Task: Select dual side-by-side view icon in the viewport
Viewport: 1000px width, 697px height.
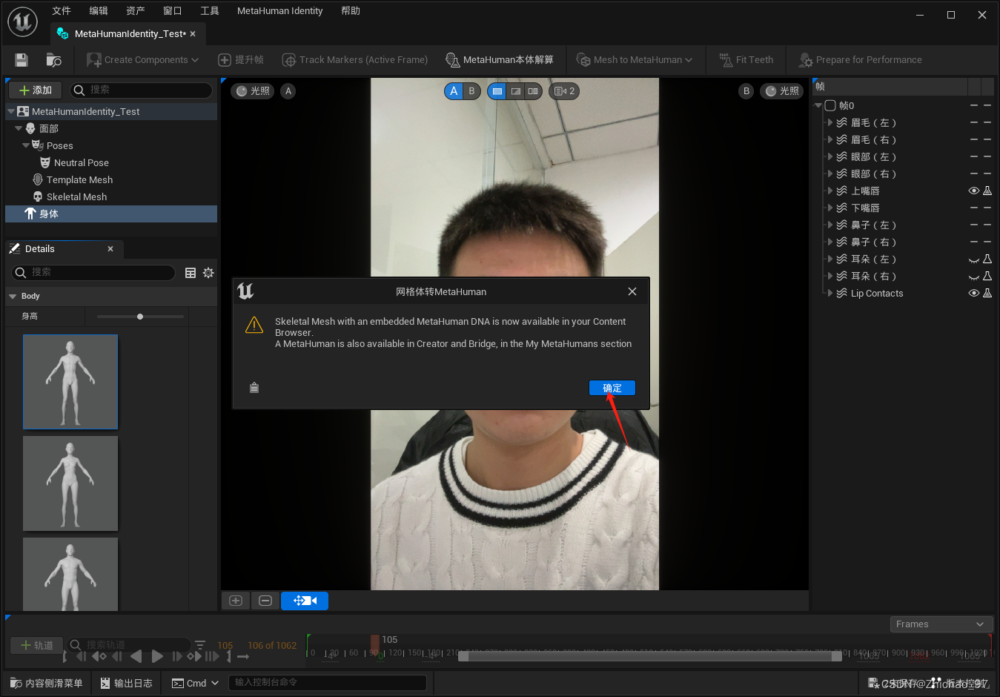Action: click(x=533, y=91)
